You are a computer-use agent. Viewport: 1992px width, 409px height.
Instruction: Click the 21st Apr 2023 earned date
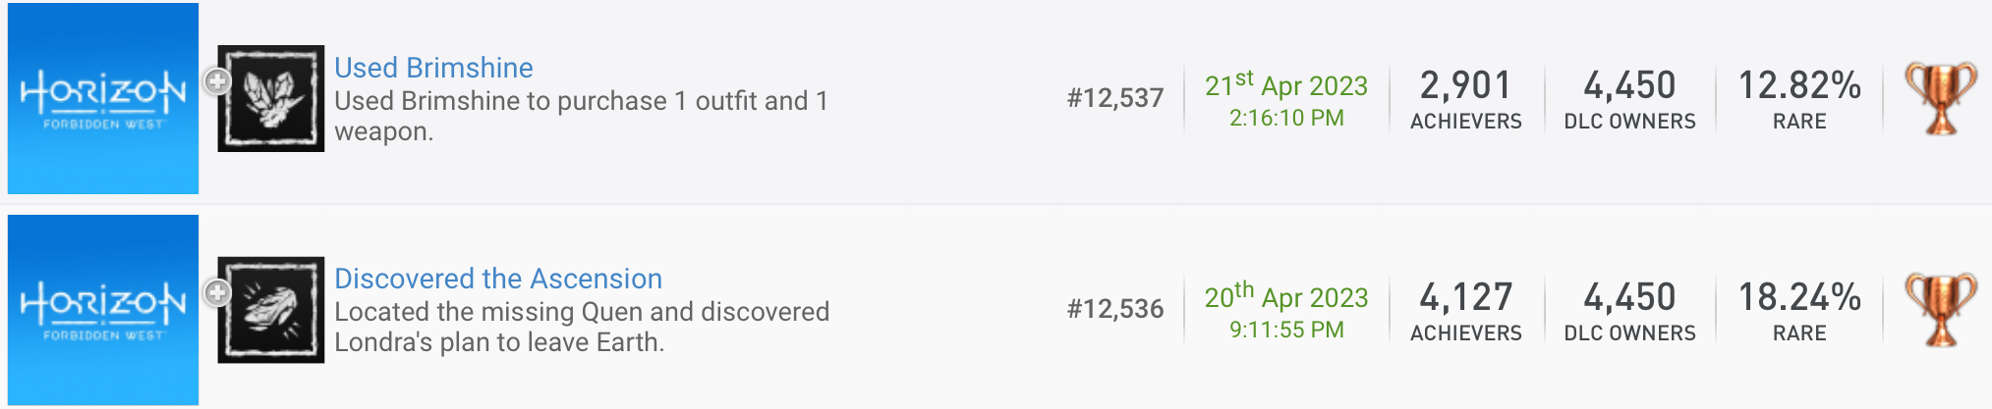coord(1286,85)
